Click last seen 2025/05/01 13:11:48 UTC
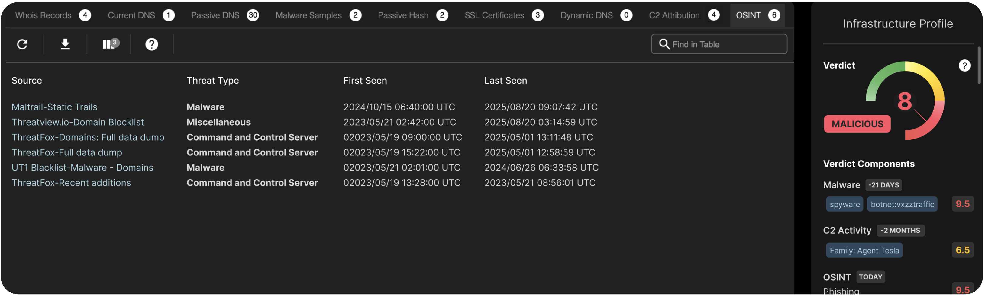Image resolution: width=985 pixels, height=297 pixels. pos(538,137)
